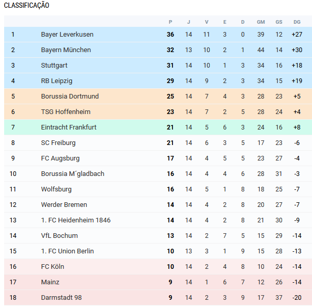The height and width of the screenshot is (306, 312).
Task: Click the P points column header
Action: (x=170, y=22)
